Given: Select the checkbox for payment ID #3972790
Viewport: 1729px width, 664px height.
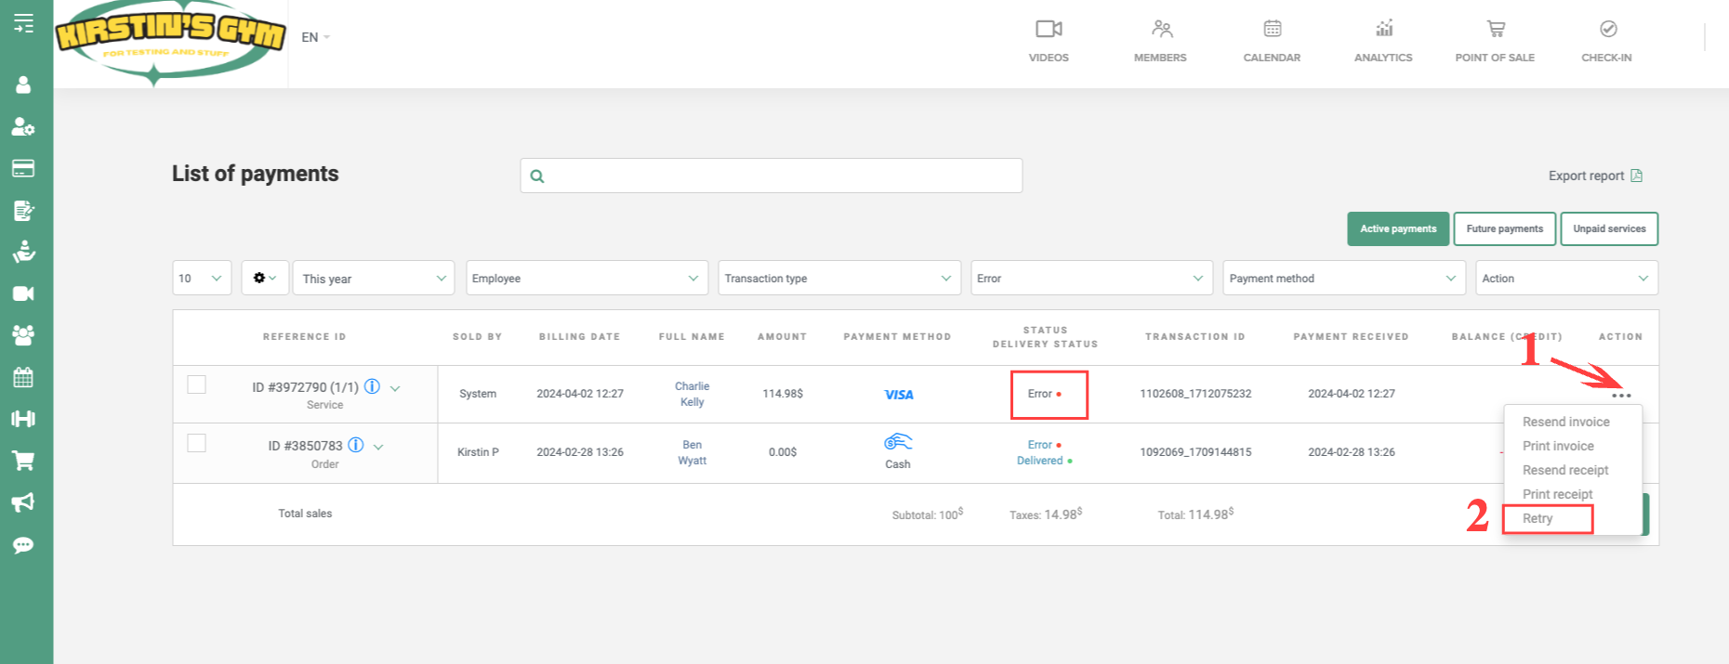Looking at the screenshot, I should (196, 384).
